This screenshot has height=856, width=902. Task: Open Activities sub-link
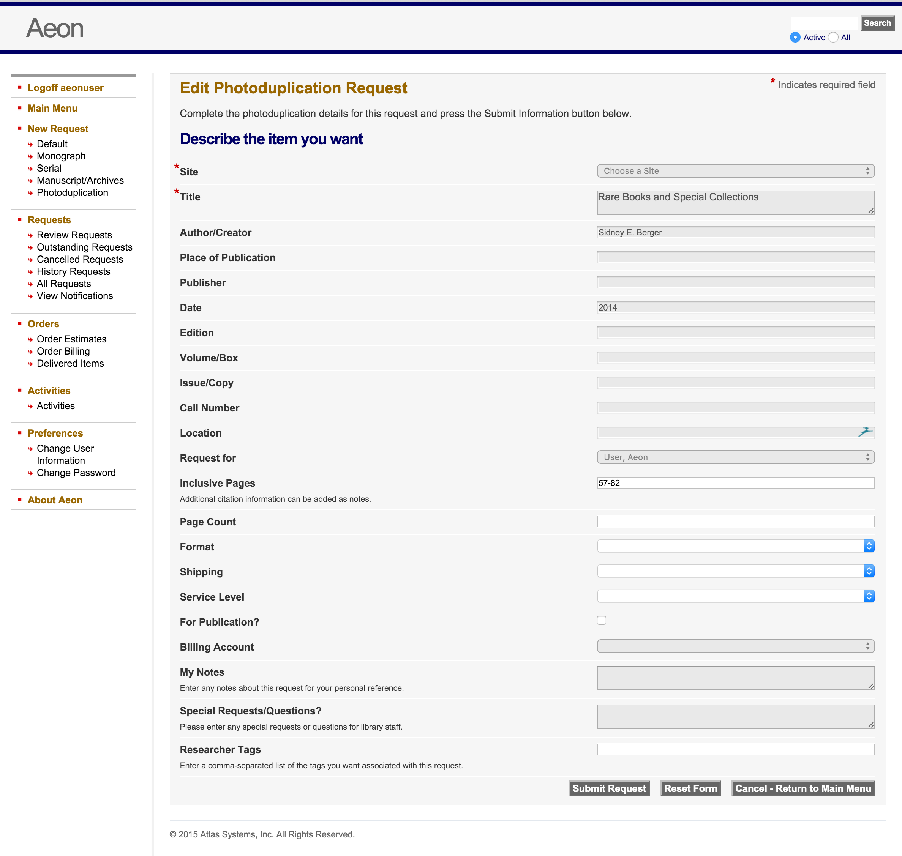[x=56, y=406]
